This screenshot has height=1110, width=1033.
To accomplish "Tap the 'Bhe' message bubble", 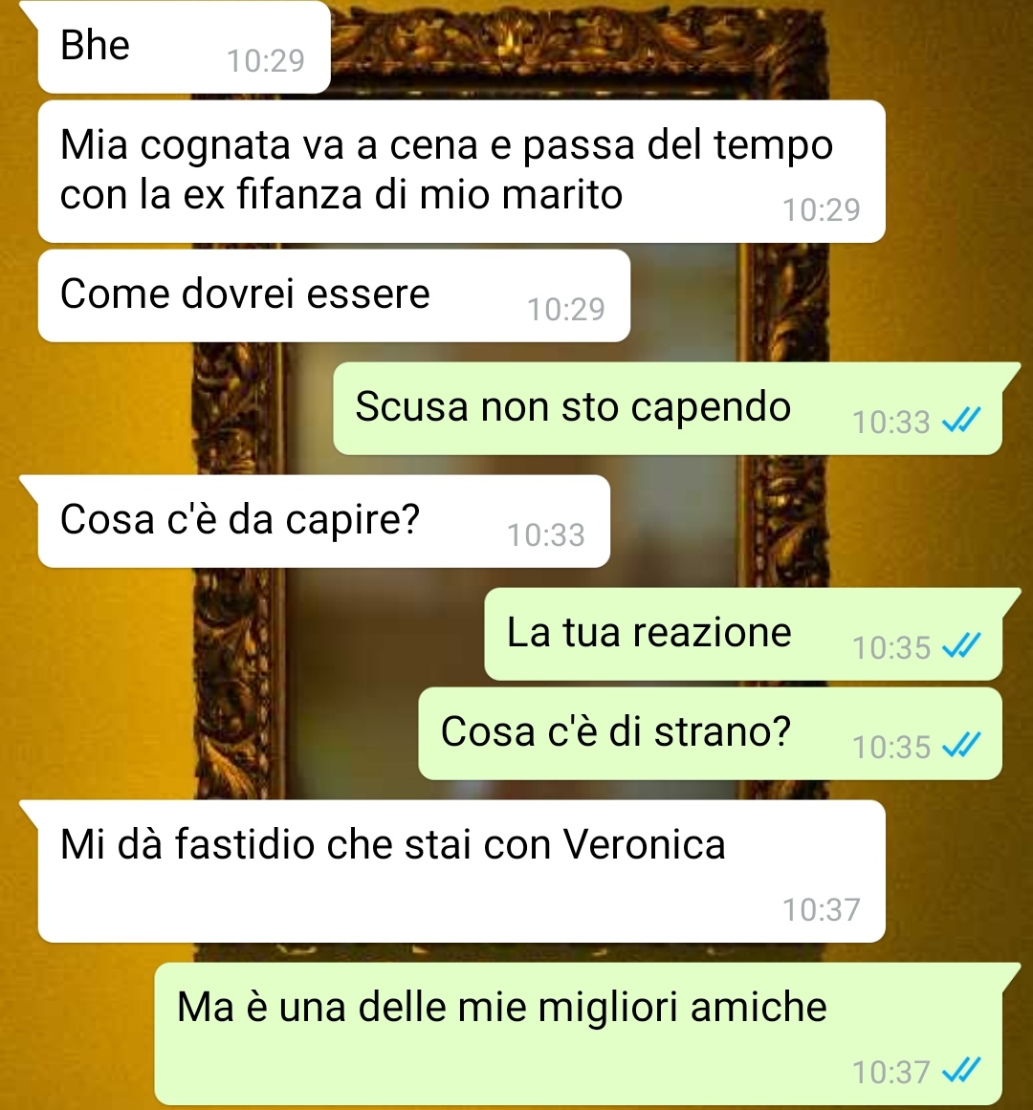I will pyautogui.click(x=184, y=47).
